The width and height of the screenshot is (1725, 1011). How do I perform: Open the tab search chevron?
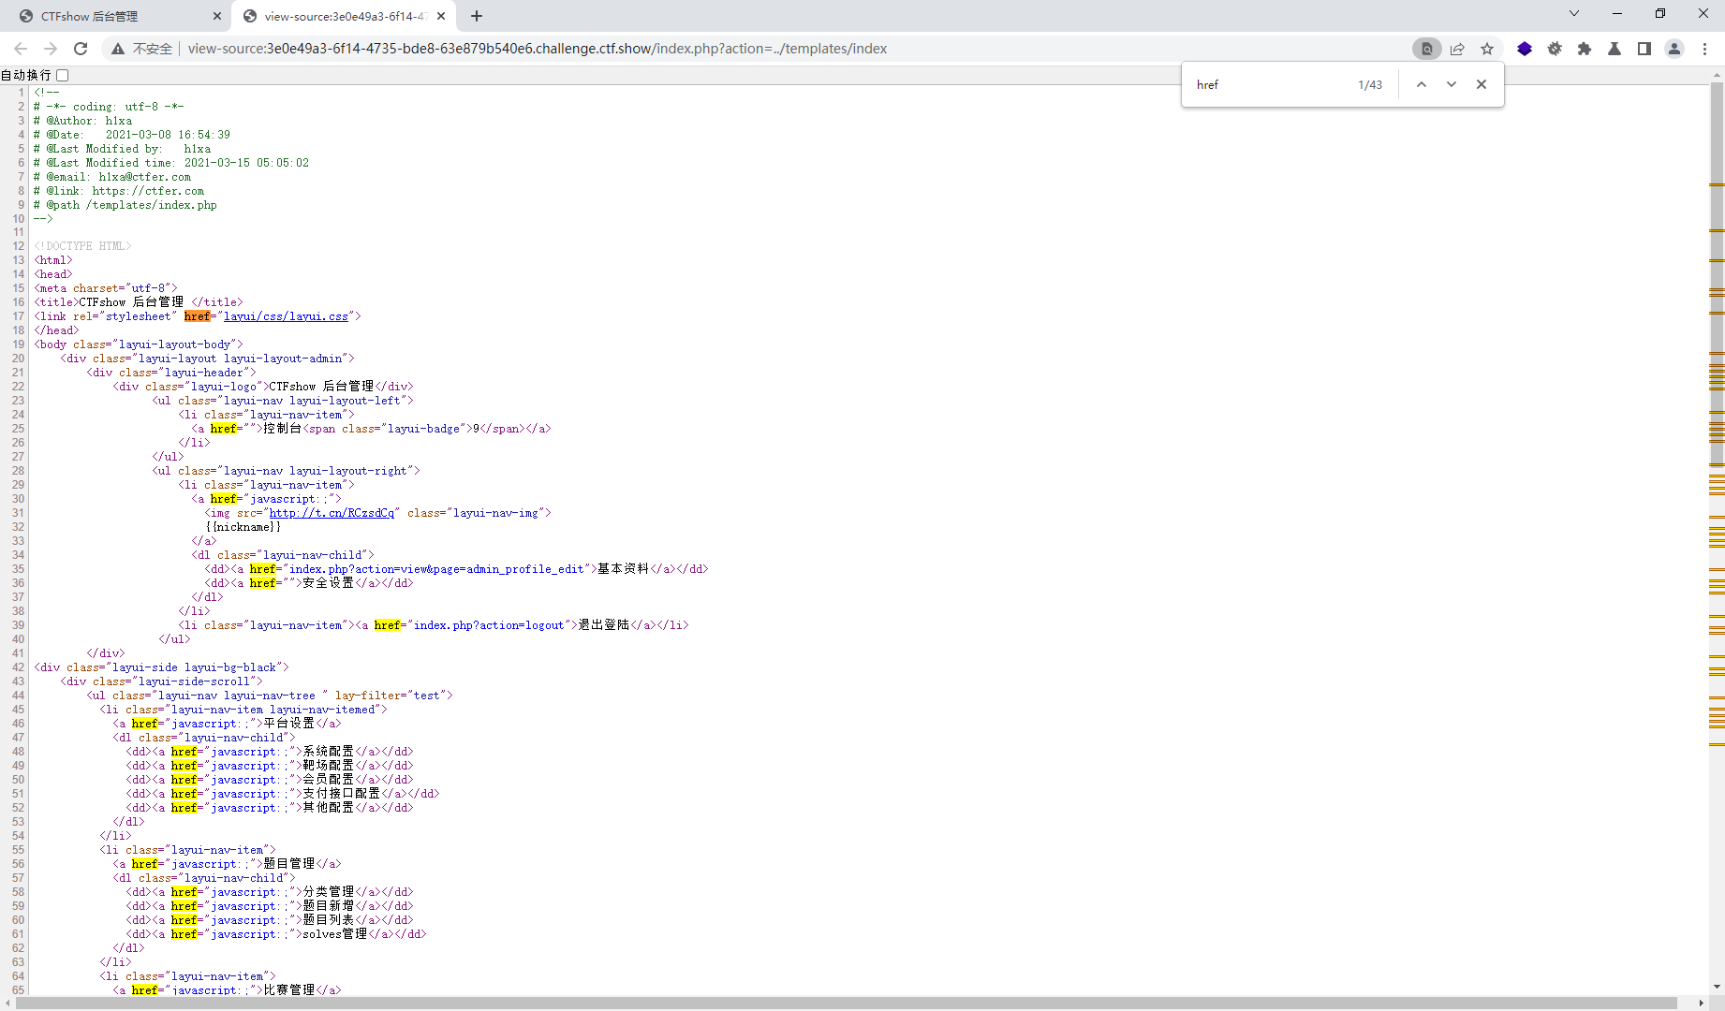point(1574,13)
